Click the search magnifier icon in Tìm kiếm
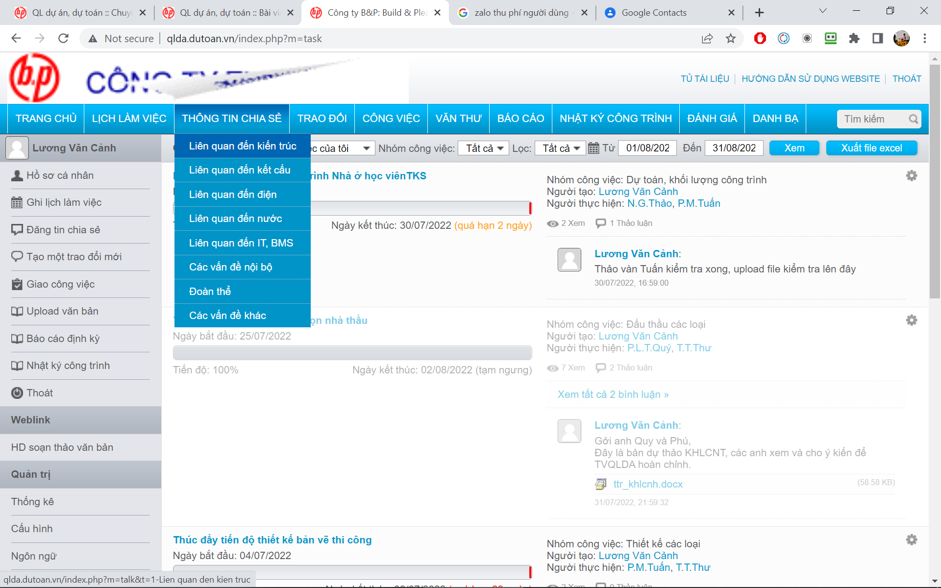The height and width of the screenshot is (588, 941). (913, 119)
